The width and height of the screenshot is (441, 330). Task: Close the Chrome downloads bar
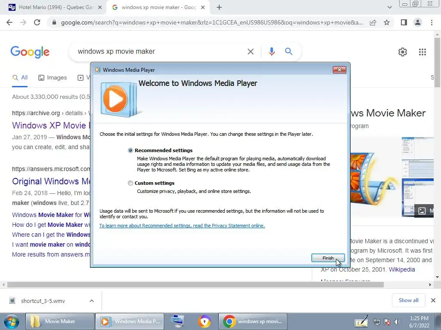[433, 300]
